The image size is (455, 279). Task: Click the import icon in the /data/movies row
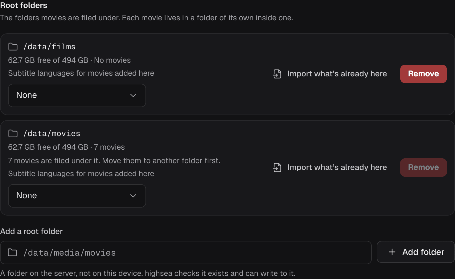coord(277,168)
